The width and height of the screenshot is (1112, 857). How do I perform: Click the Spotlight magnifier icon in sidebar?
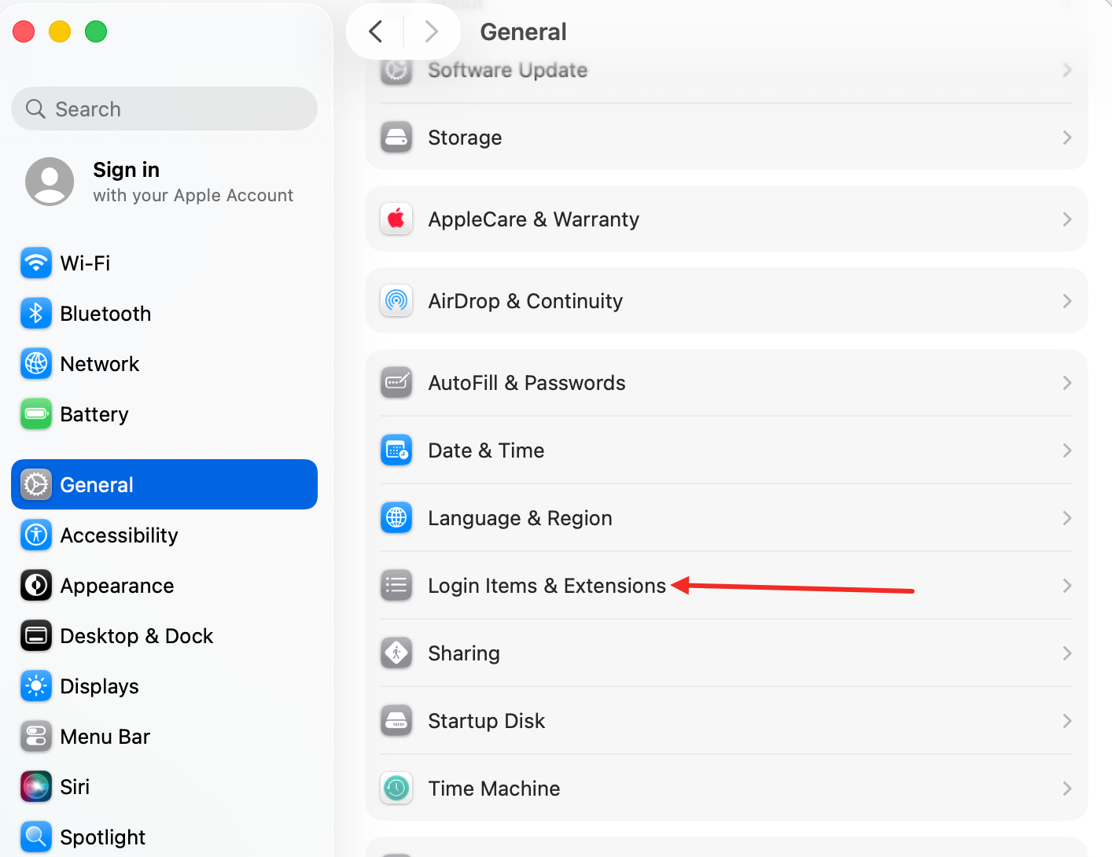36,837
